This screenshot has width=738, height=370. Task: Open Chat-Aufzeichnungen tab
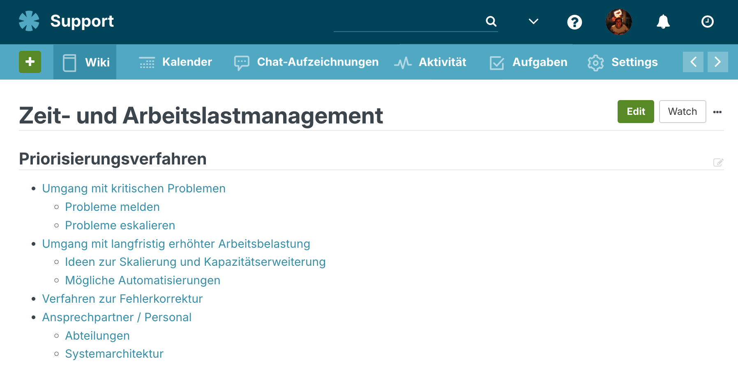pos(306,62)
